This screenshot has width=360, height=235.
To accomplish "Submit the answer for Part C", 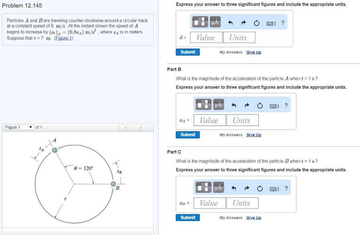I will (188, 217).
